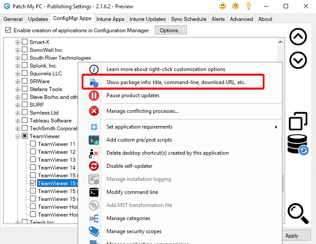Expand the Smart-X tree node
The height and width of the screenshot is (244, 316).
coord(17,42)
